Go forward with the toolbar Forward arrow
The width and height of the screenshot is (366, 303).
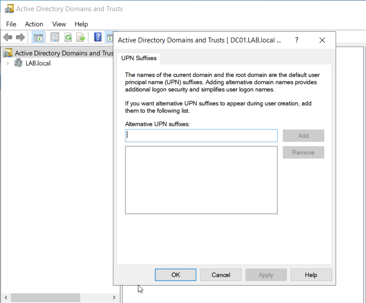point(21,37)
